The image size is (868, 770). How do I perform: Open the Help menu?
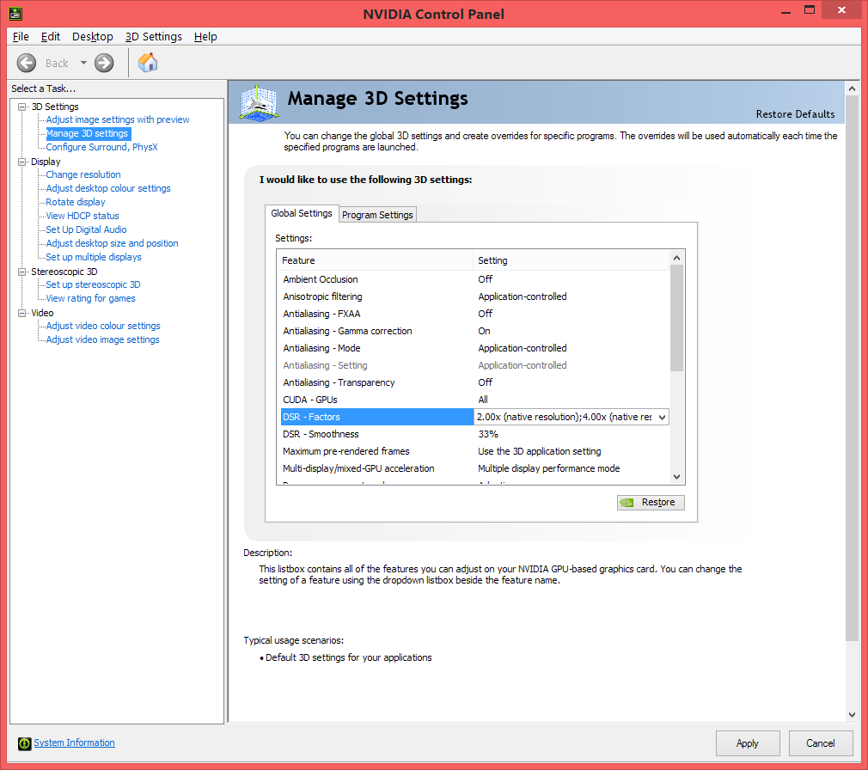205,37
